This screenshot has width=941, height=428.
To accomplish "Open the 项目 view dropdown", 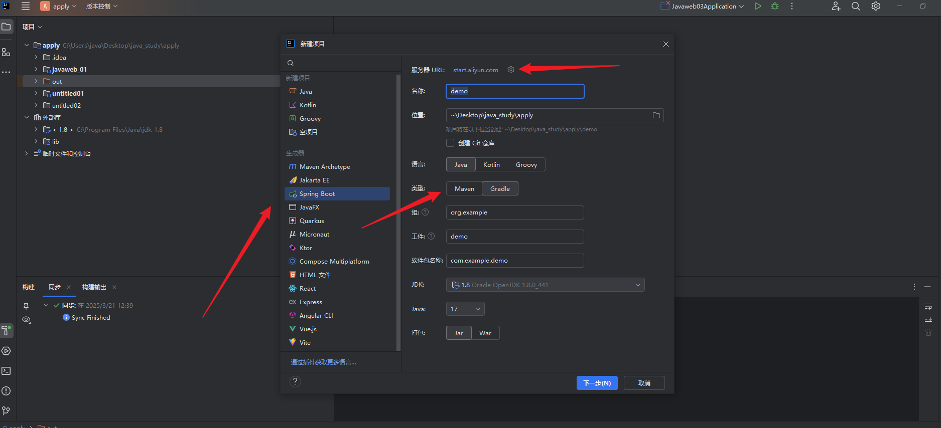I will 33,27.
